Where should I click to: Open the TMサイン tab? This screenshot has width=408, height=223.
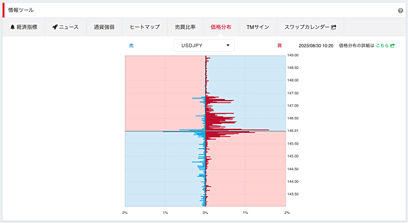tap(258, 27)
